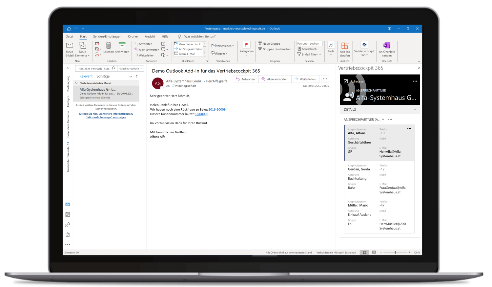Open the Ansprechpartner view dropdown
492x287 pixels.
[383, 120]
